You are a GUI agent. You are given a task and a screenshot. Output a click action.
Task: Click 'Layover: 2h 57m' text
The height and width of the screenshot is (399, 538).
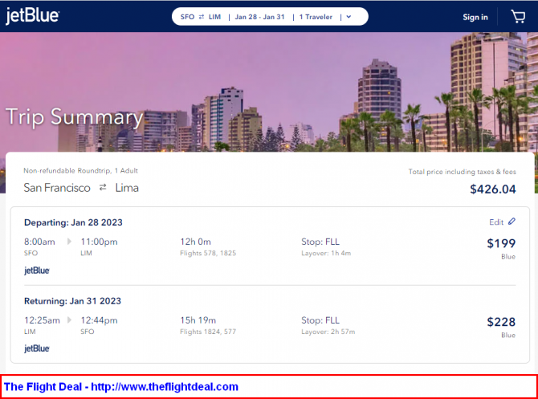(x=328, y=332)
